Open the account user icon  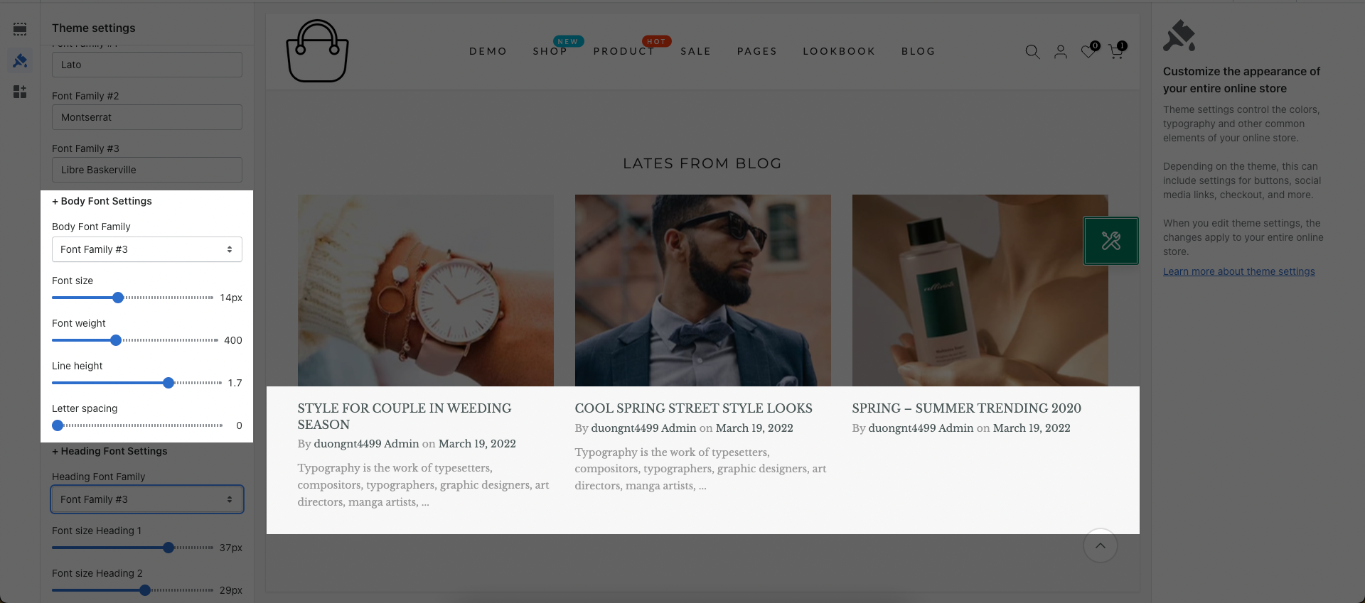coord(1061,51)
